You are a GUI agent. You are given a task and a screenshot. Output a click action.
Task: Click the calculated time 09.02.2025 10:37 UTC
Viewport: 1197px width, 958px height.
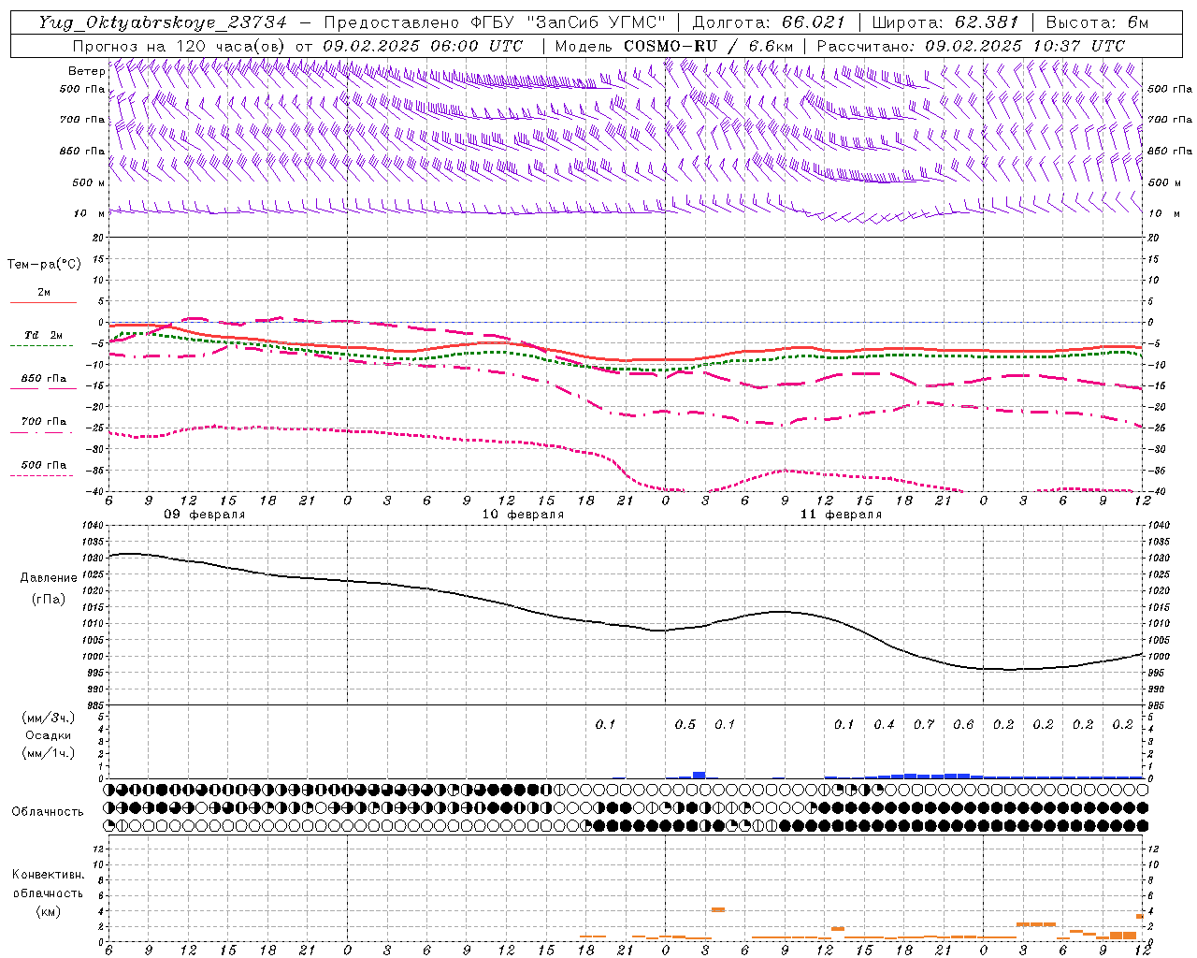point(1025,46)
